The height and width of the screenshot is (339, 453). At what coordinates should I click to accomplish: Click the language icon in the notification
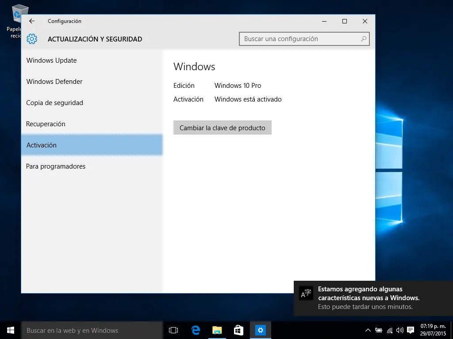[x=306, y=294]
